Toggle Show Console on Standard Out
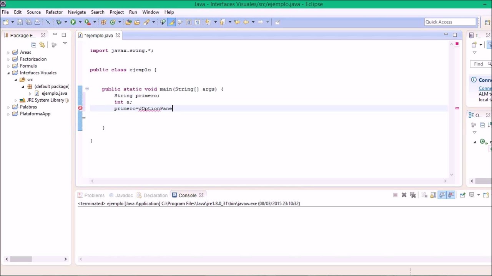 (x=442, y=195)
